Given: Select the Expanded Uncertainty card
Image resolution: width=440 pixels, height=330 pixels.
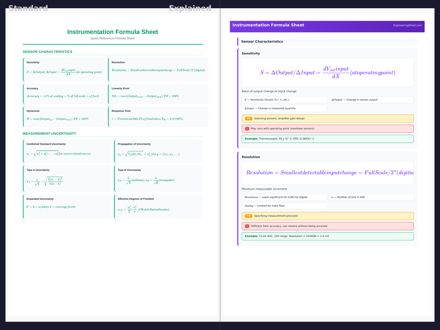Looking at the screenshot, I should (67, 206).
